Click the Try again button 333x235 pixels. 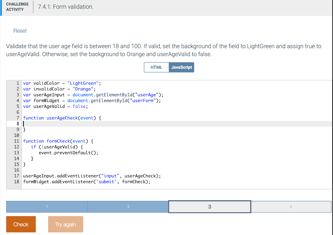coord(65,224)
